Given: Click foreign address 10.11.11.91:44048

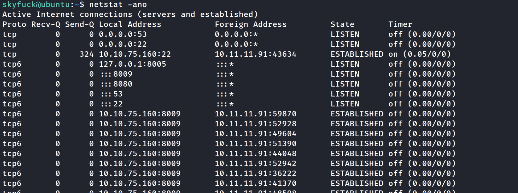Looking at the screenshot, I should (x=255, y=154).
